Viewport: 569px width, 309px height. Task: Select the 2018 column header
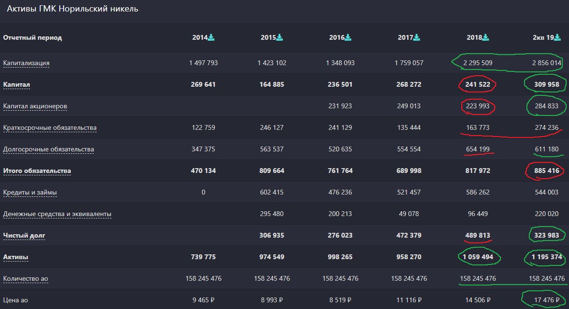474,37
